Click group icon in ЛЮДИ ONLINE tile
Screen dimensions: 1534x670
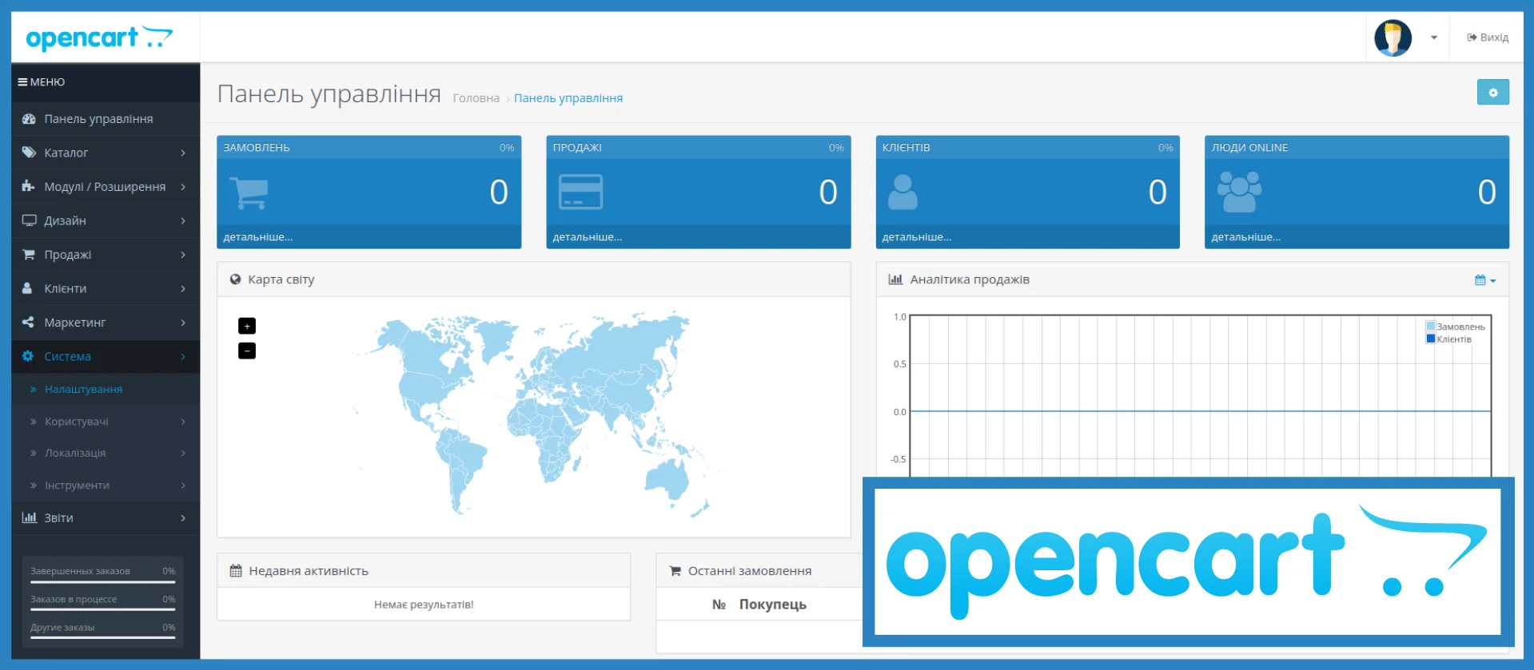click(1239, 192)
